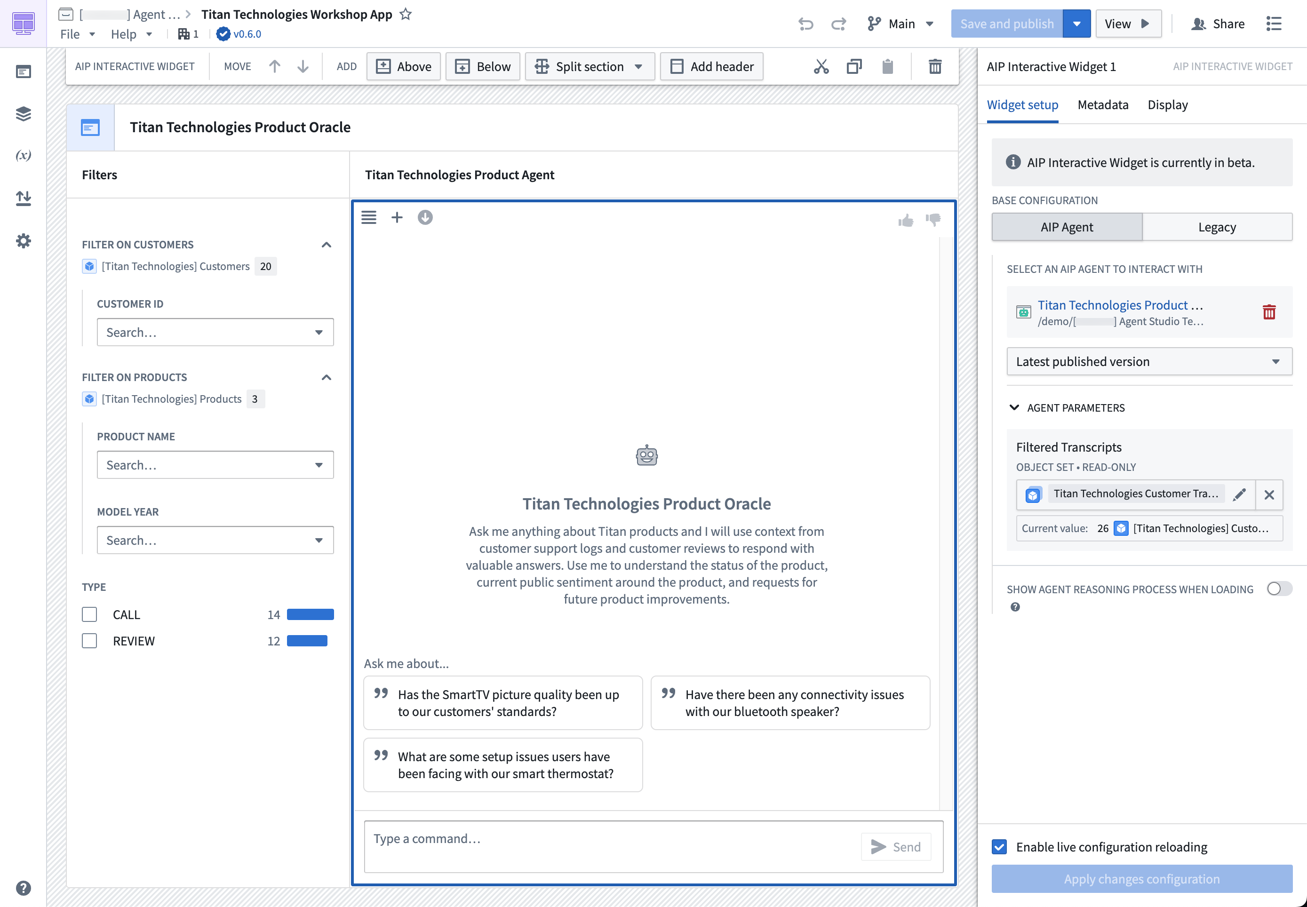Click the Send button
Image resolution: width=1307 pixels, height=907 pixels.
pos(896,847)
